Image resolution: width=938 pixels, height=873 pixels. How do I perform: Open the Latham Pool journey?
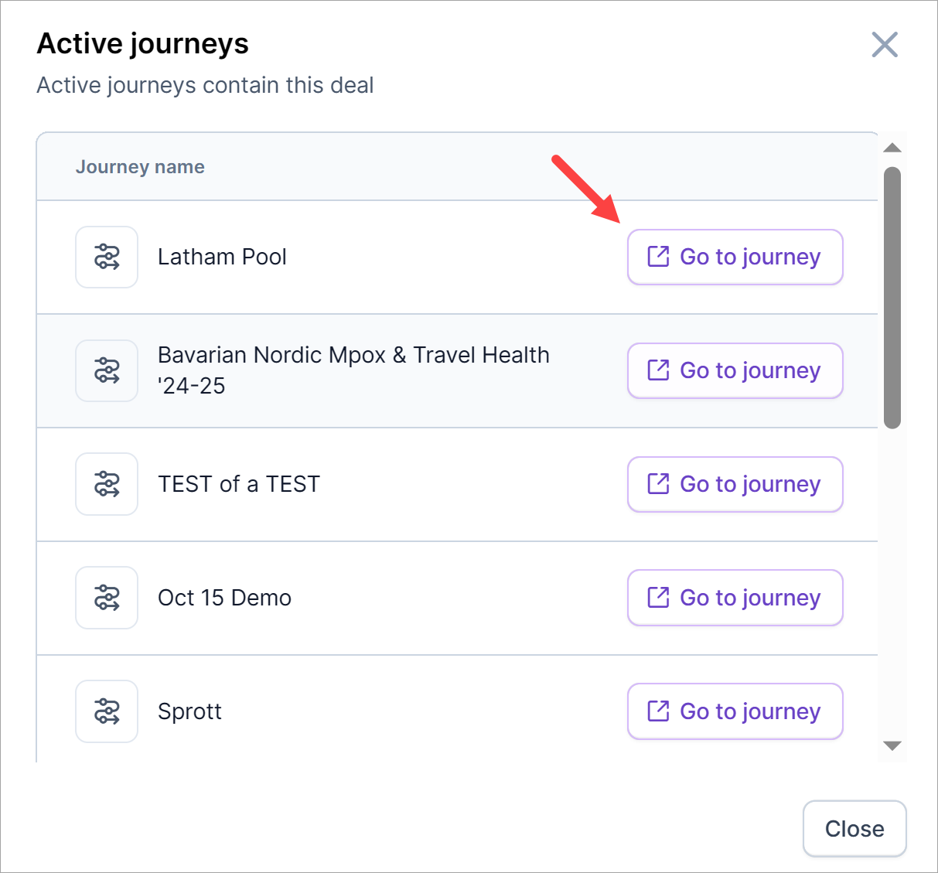(735, 257)
